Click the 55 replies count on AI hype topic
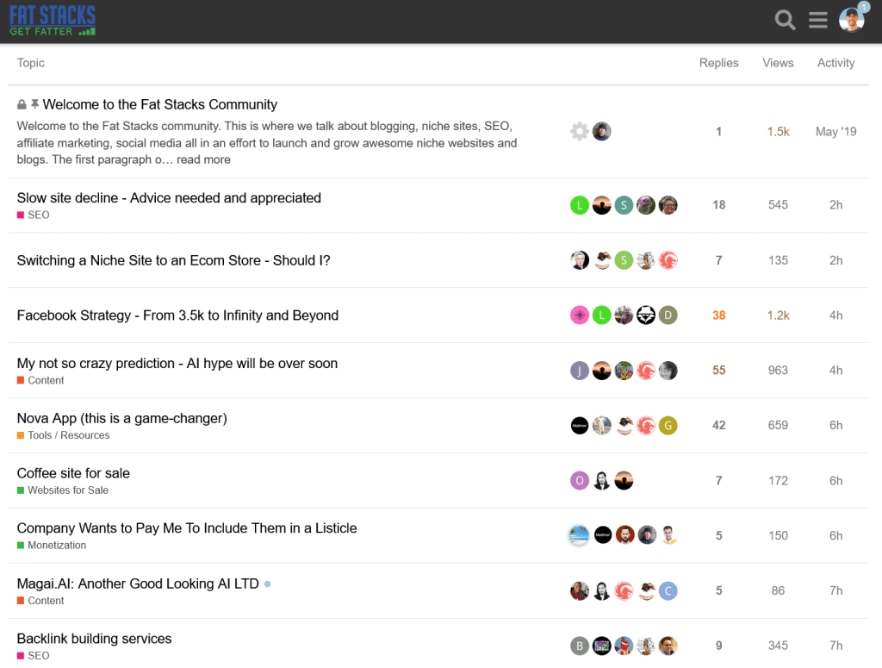Viewport: 882px width, 668px height. [x=718, y=371]
